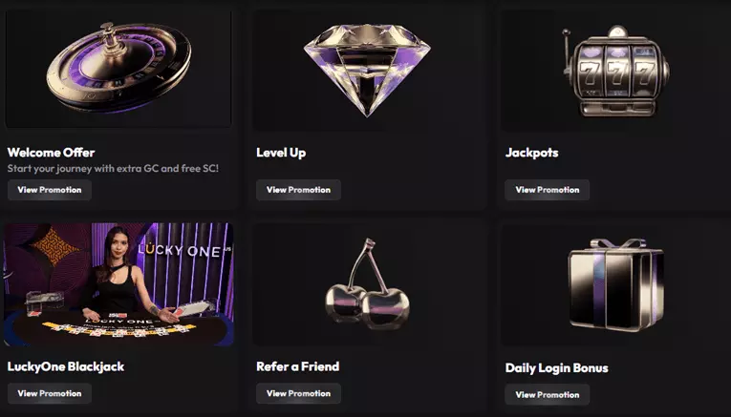731x417 pixels.
Task: Click the Refer a Friend title
Action: point(298,366)
